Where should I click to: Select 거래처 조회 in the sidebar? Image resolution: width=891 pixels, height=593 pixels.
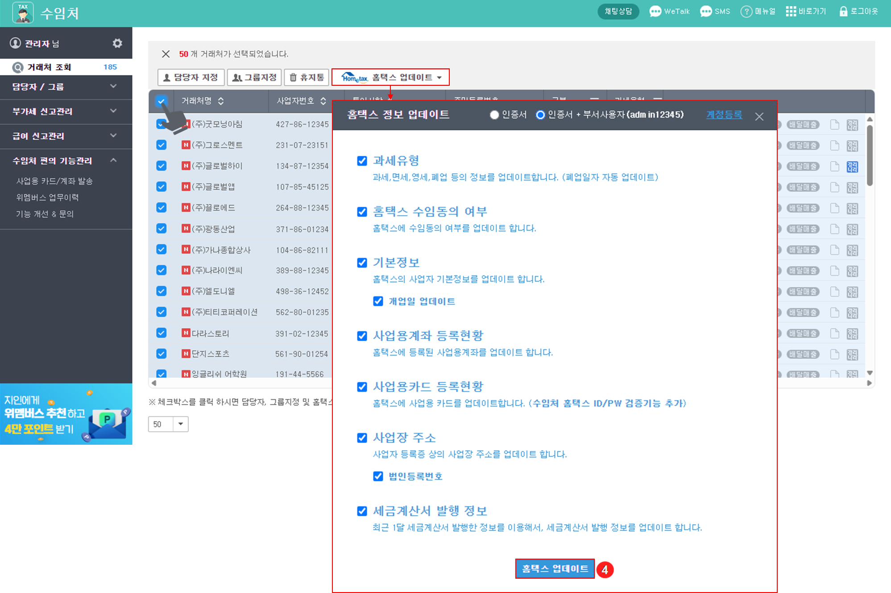[x=49, y=67]
